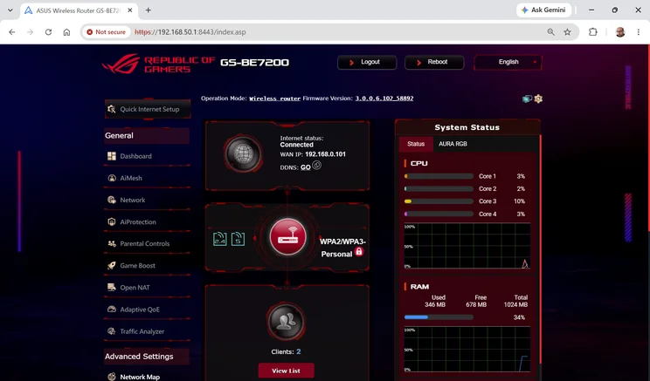Screen dimensions: 650x381
Task: Click the CPU Core 1 usage bar
Action: [439, 176]
